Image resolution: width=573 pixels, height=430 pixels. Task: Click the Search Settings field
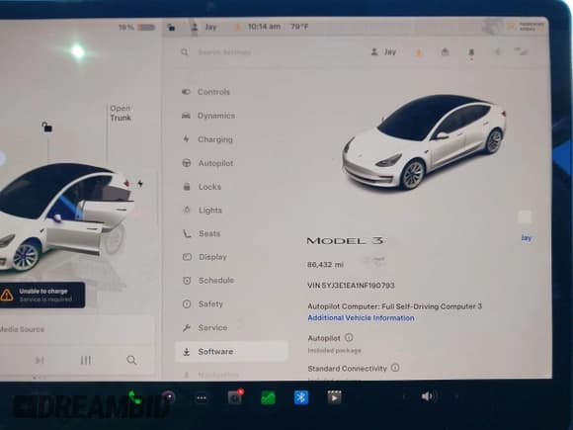tap(223, 52)
